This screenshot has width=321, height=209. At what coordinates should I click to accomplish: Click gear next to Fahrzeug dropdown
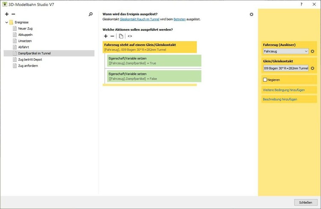(x=312, y=52)
